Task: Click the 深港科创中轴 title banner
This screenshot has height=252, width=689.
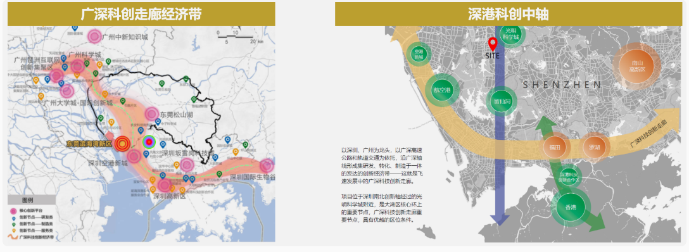Action: [x=509, y=14]
